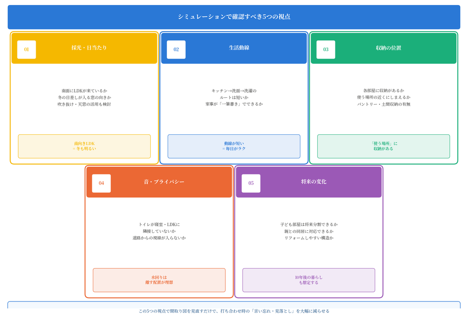Click the 「使う場所」に収納がある summary box

(383, 147)
